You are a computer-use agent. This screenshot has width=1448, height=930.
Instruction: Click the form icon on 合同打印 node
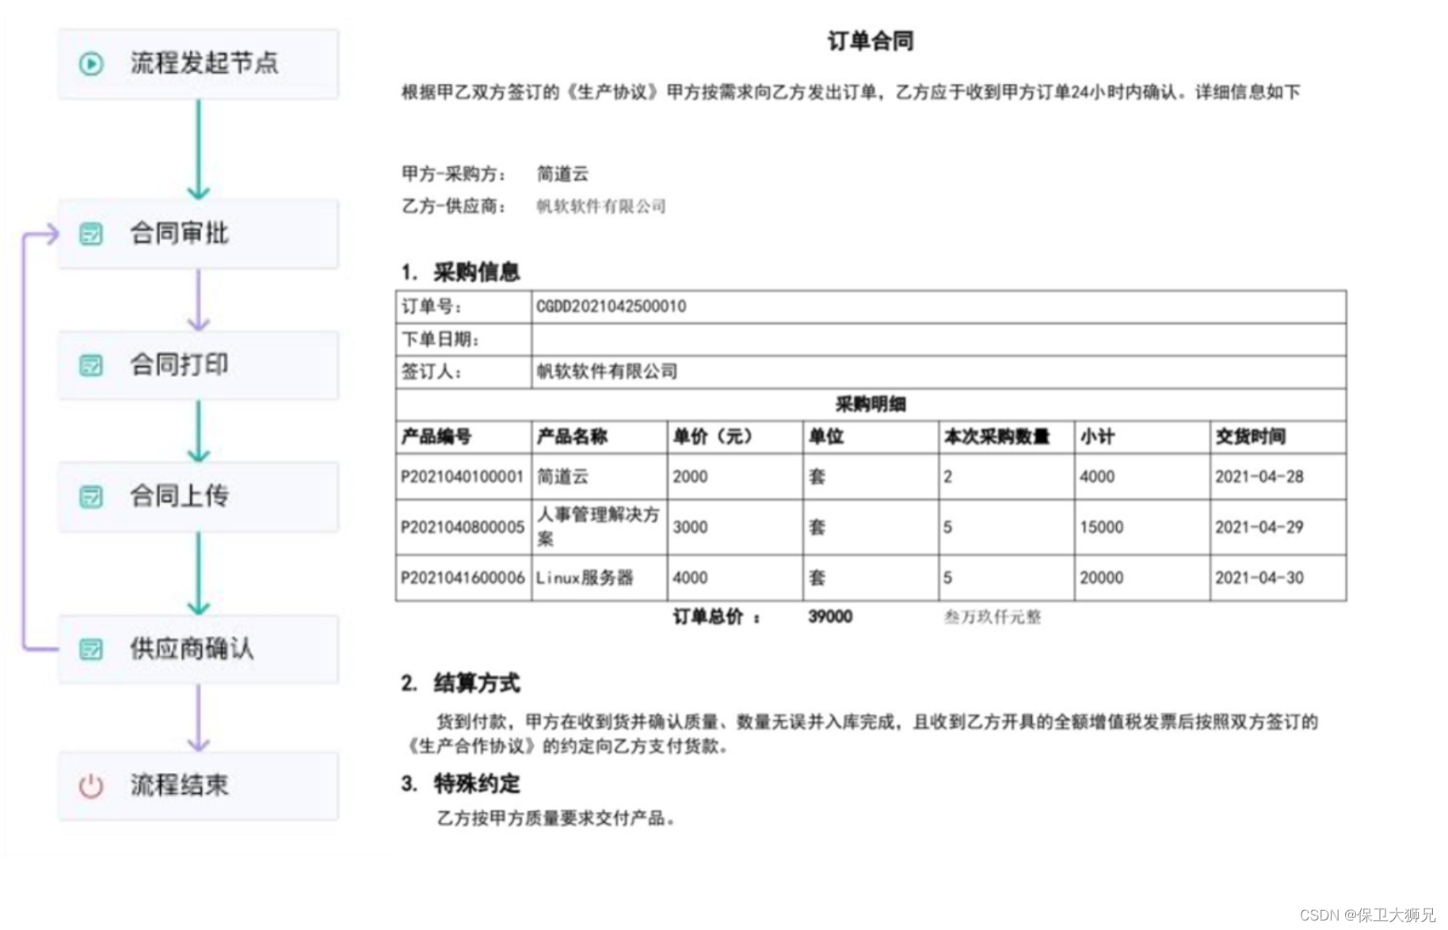point(91,365)
